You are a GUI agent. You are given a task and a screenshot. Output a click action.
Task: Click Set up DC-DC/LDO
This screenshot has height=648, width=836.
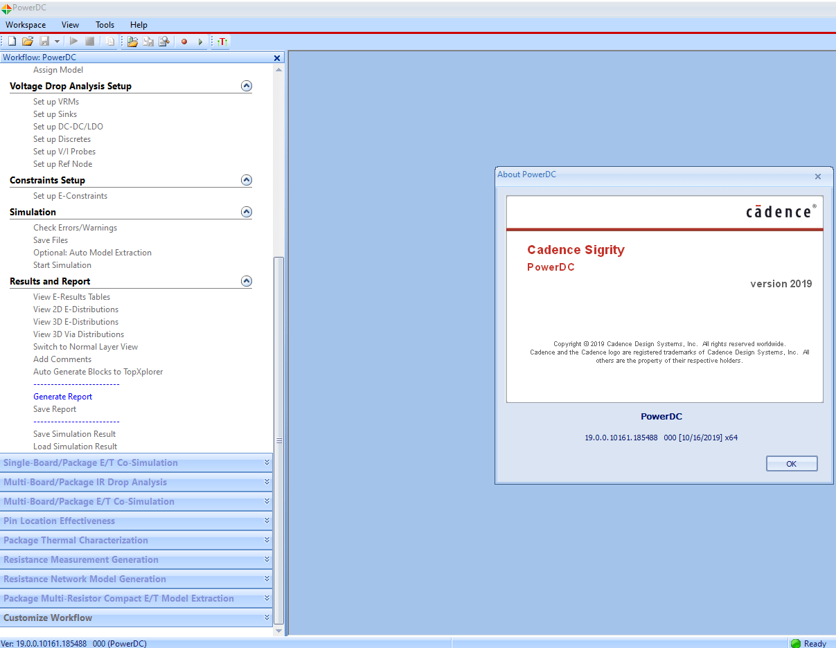coord(68,127)
